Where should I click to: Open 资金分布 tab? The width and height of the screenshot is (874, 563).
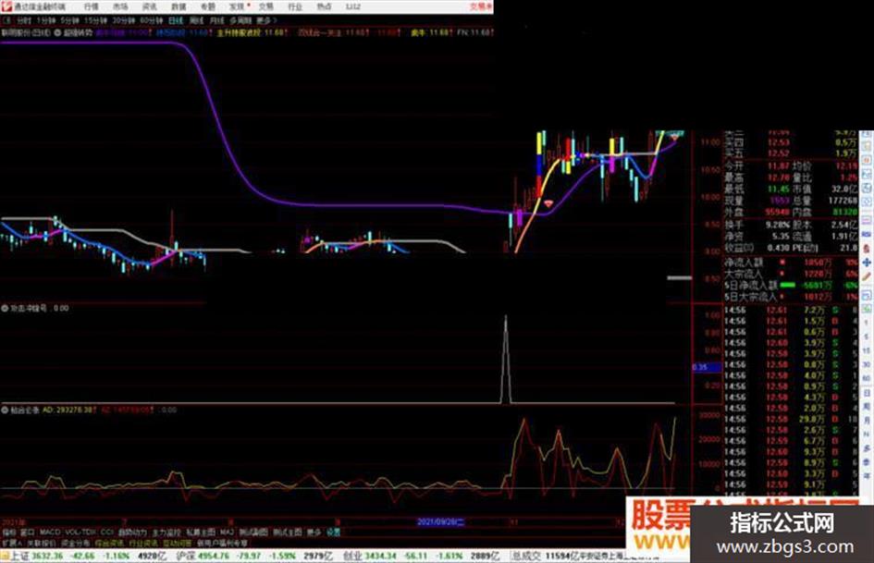75,543
